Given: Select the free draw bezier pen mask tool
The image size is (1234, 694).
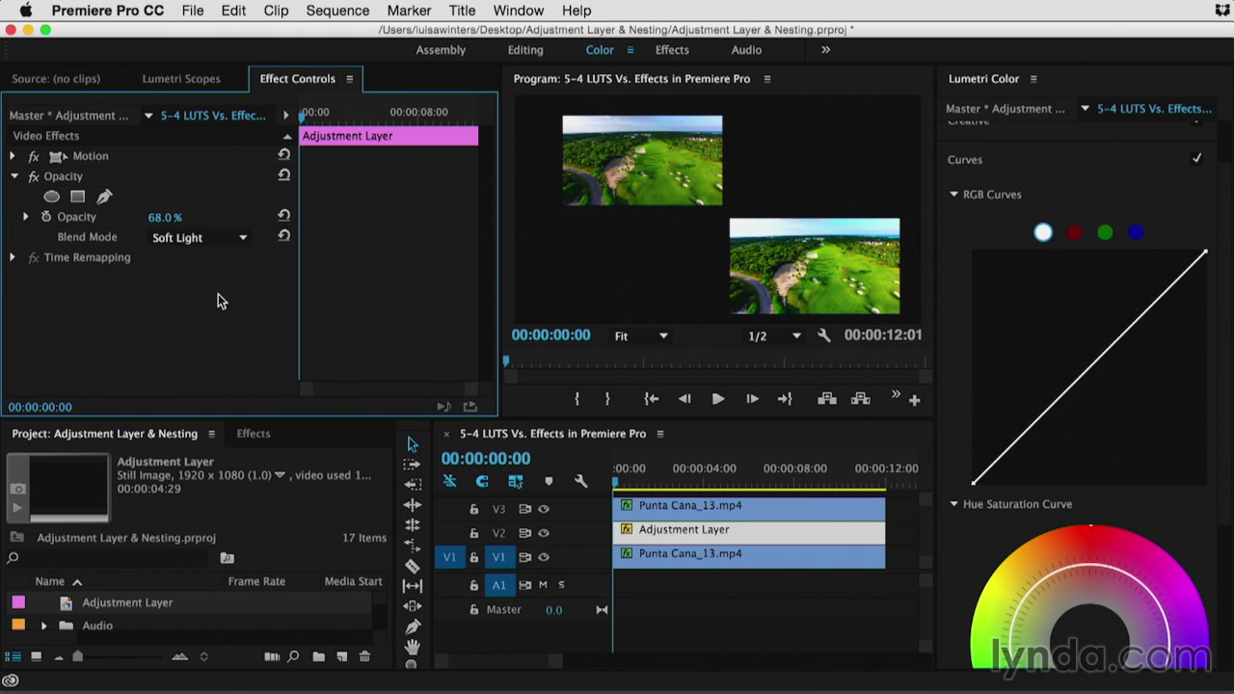Looking at the screenshot, I should point(104,197).
